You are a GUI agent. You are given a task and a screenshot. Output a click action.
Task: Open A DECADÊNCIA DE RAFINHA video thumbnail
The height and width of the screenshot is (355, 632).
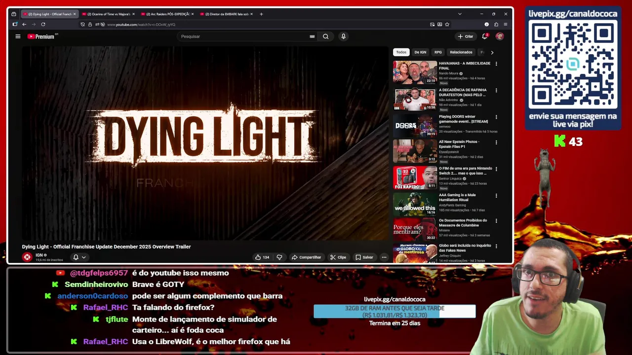(x=415, y=99)
